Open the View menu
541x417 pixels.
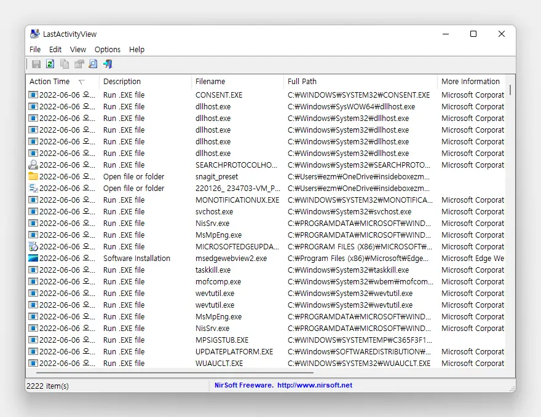tap(78, 50)
